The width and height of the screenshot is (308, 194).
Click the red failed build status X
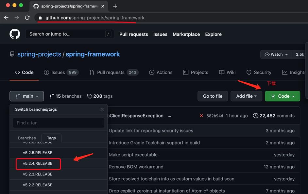click(x=201, y=116)
